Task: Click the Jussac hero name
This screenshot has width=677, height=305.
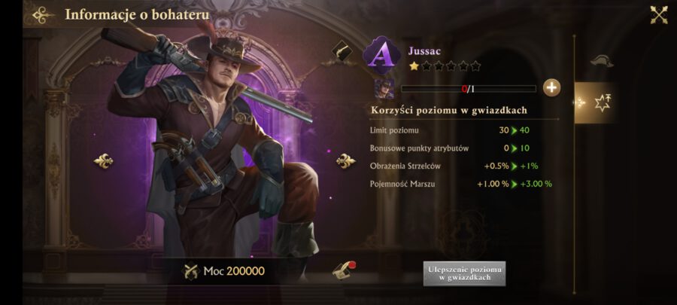Action: click(x=424, y=51)
